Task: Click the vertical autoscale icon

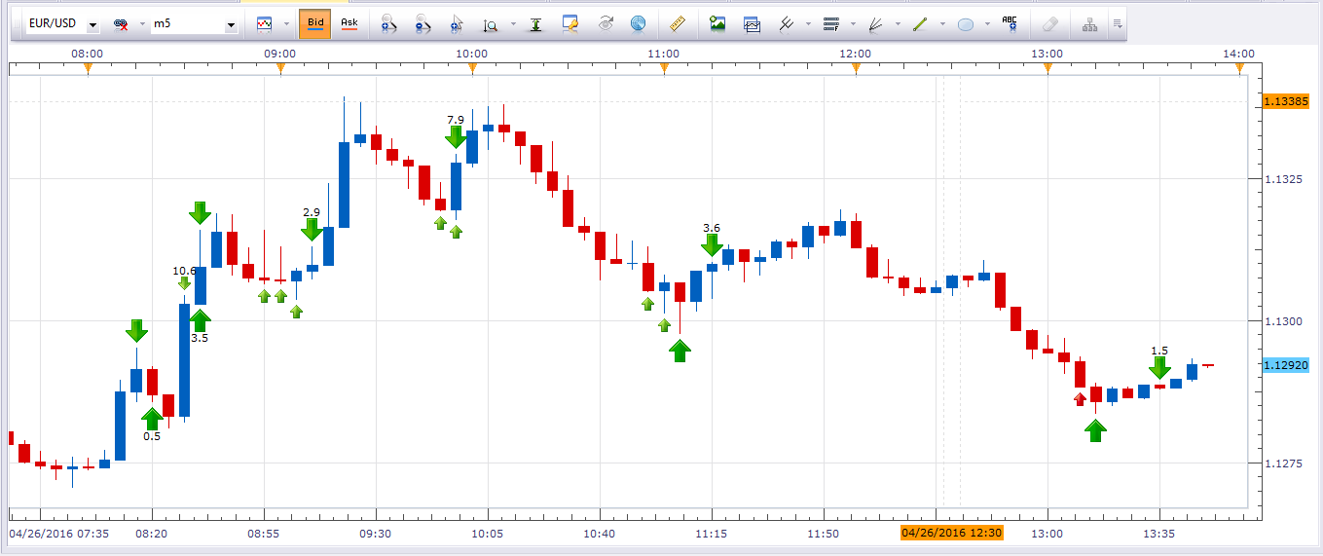Action: click(535, 24)
